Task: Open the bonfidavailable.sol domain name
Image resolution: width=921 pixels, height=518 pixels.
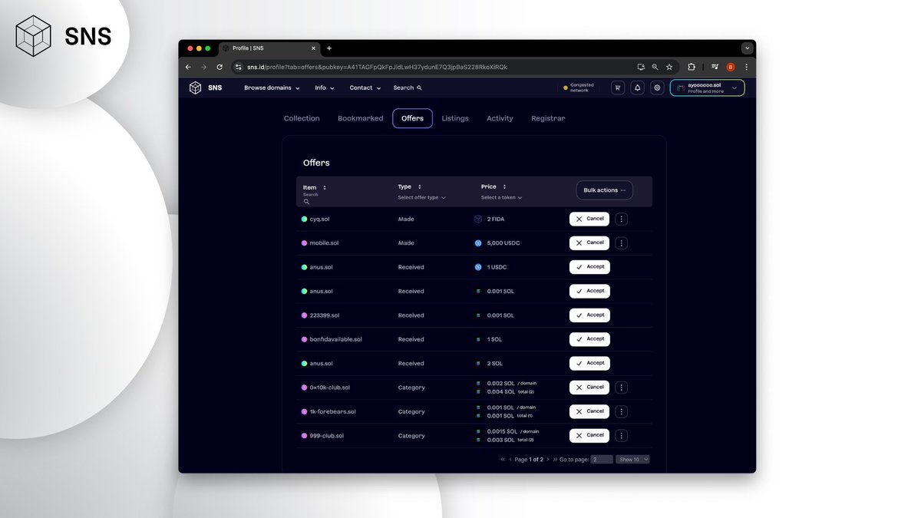Action: coord(335,339)
